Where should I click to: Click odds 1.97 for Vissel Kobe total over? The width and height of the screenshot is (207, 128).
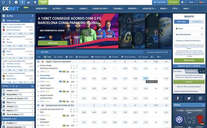tap(146, 78)
